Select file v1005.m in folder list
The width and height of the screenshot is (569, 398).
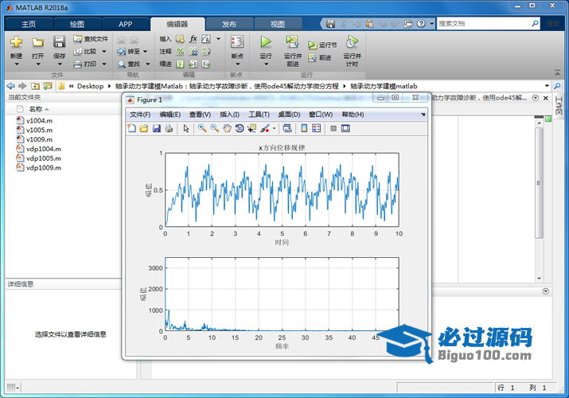click(39, 130)
